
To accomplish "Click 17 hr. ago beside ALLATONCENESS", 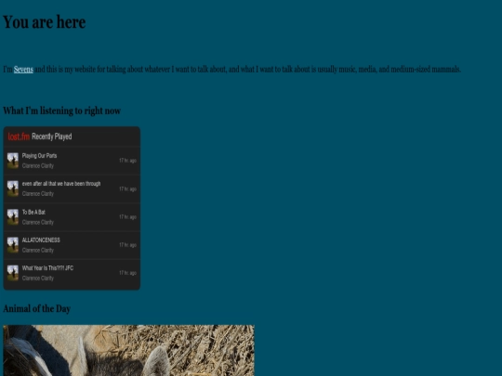I will pos(127,245).
